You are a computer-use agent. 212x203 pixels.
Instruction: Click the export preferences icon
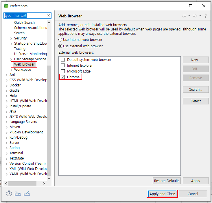(x=27, y=194)
